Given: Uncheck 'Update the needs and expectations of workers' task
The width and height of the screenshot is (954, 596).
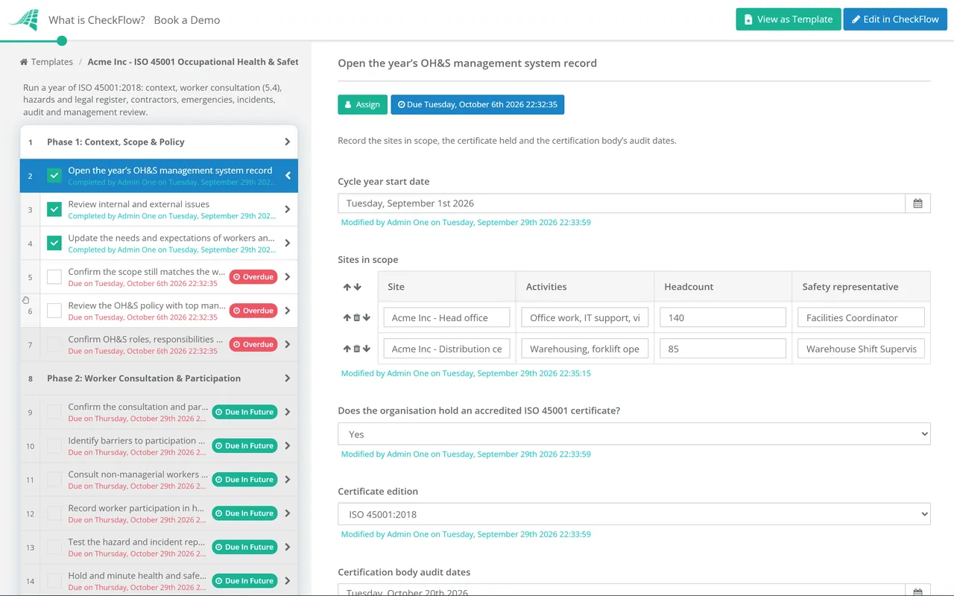Looking at the screenshot, I should click(x=54, y=243).
